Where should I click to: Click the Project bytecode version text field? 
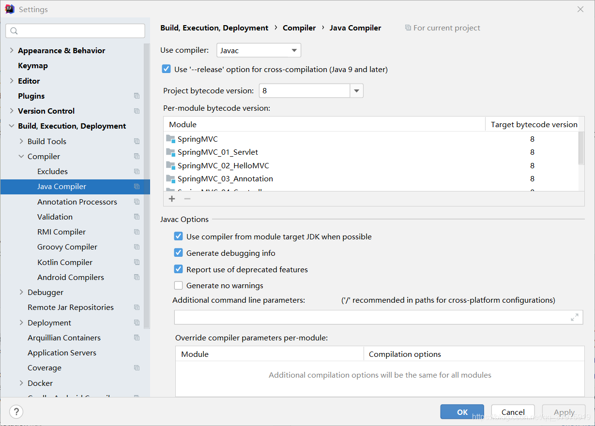pos(305,91)
